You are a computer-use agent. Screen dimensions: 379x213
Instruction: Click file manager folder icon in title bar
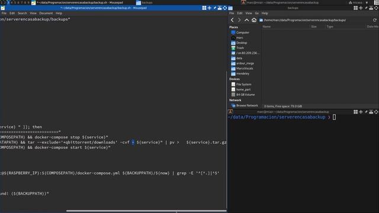[230, 8]
